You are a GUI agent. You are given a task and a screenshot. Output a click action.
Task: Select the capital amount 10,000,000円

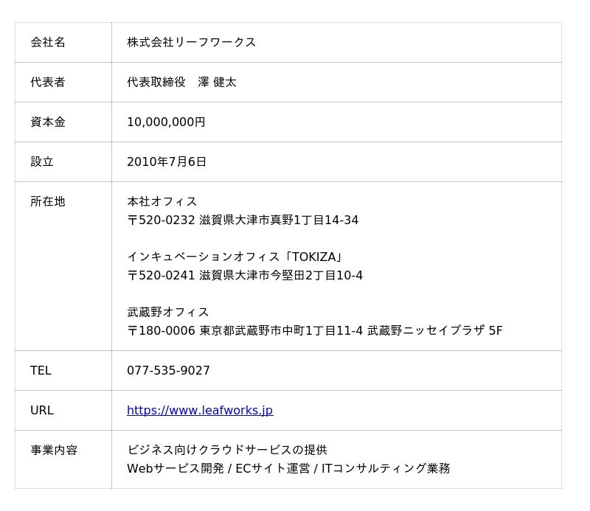click(x=166, y=122)
